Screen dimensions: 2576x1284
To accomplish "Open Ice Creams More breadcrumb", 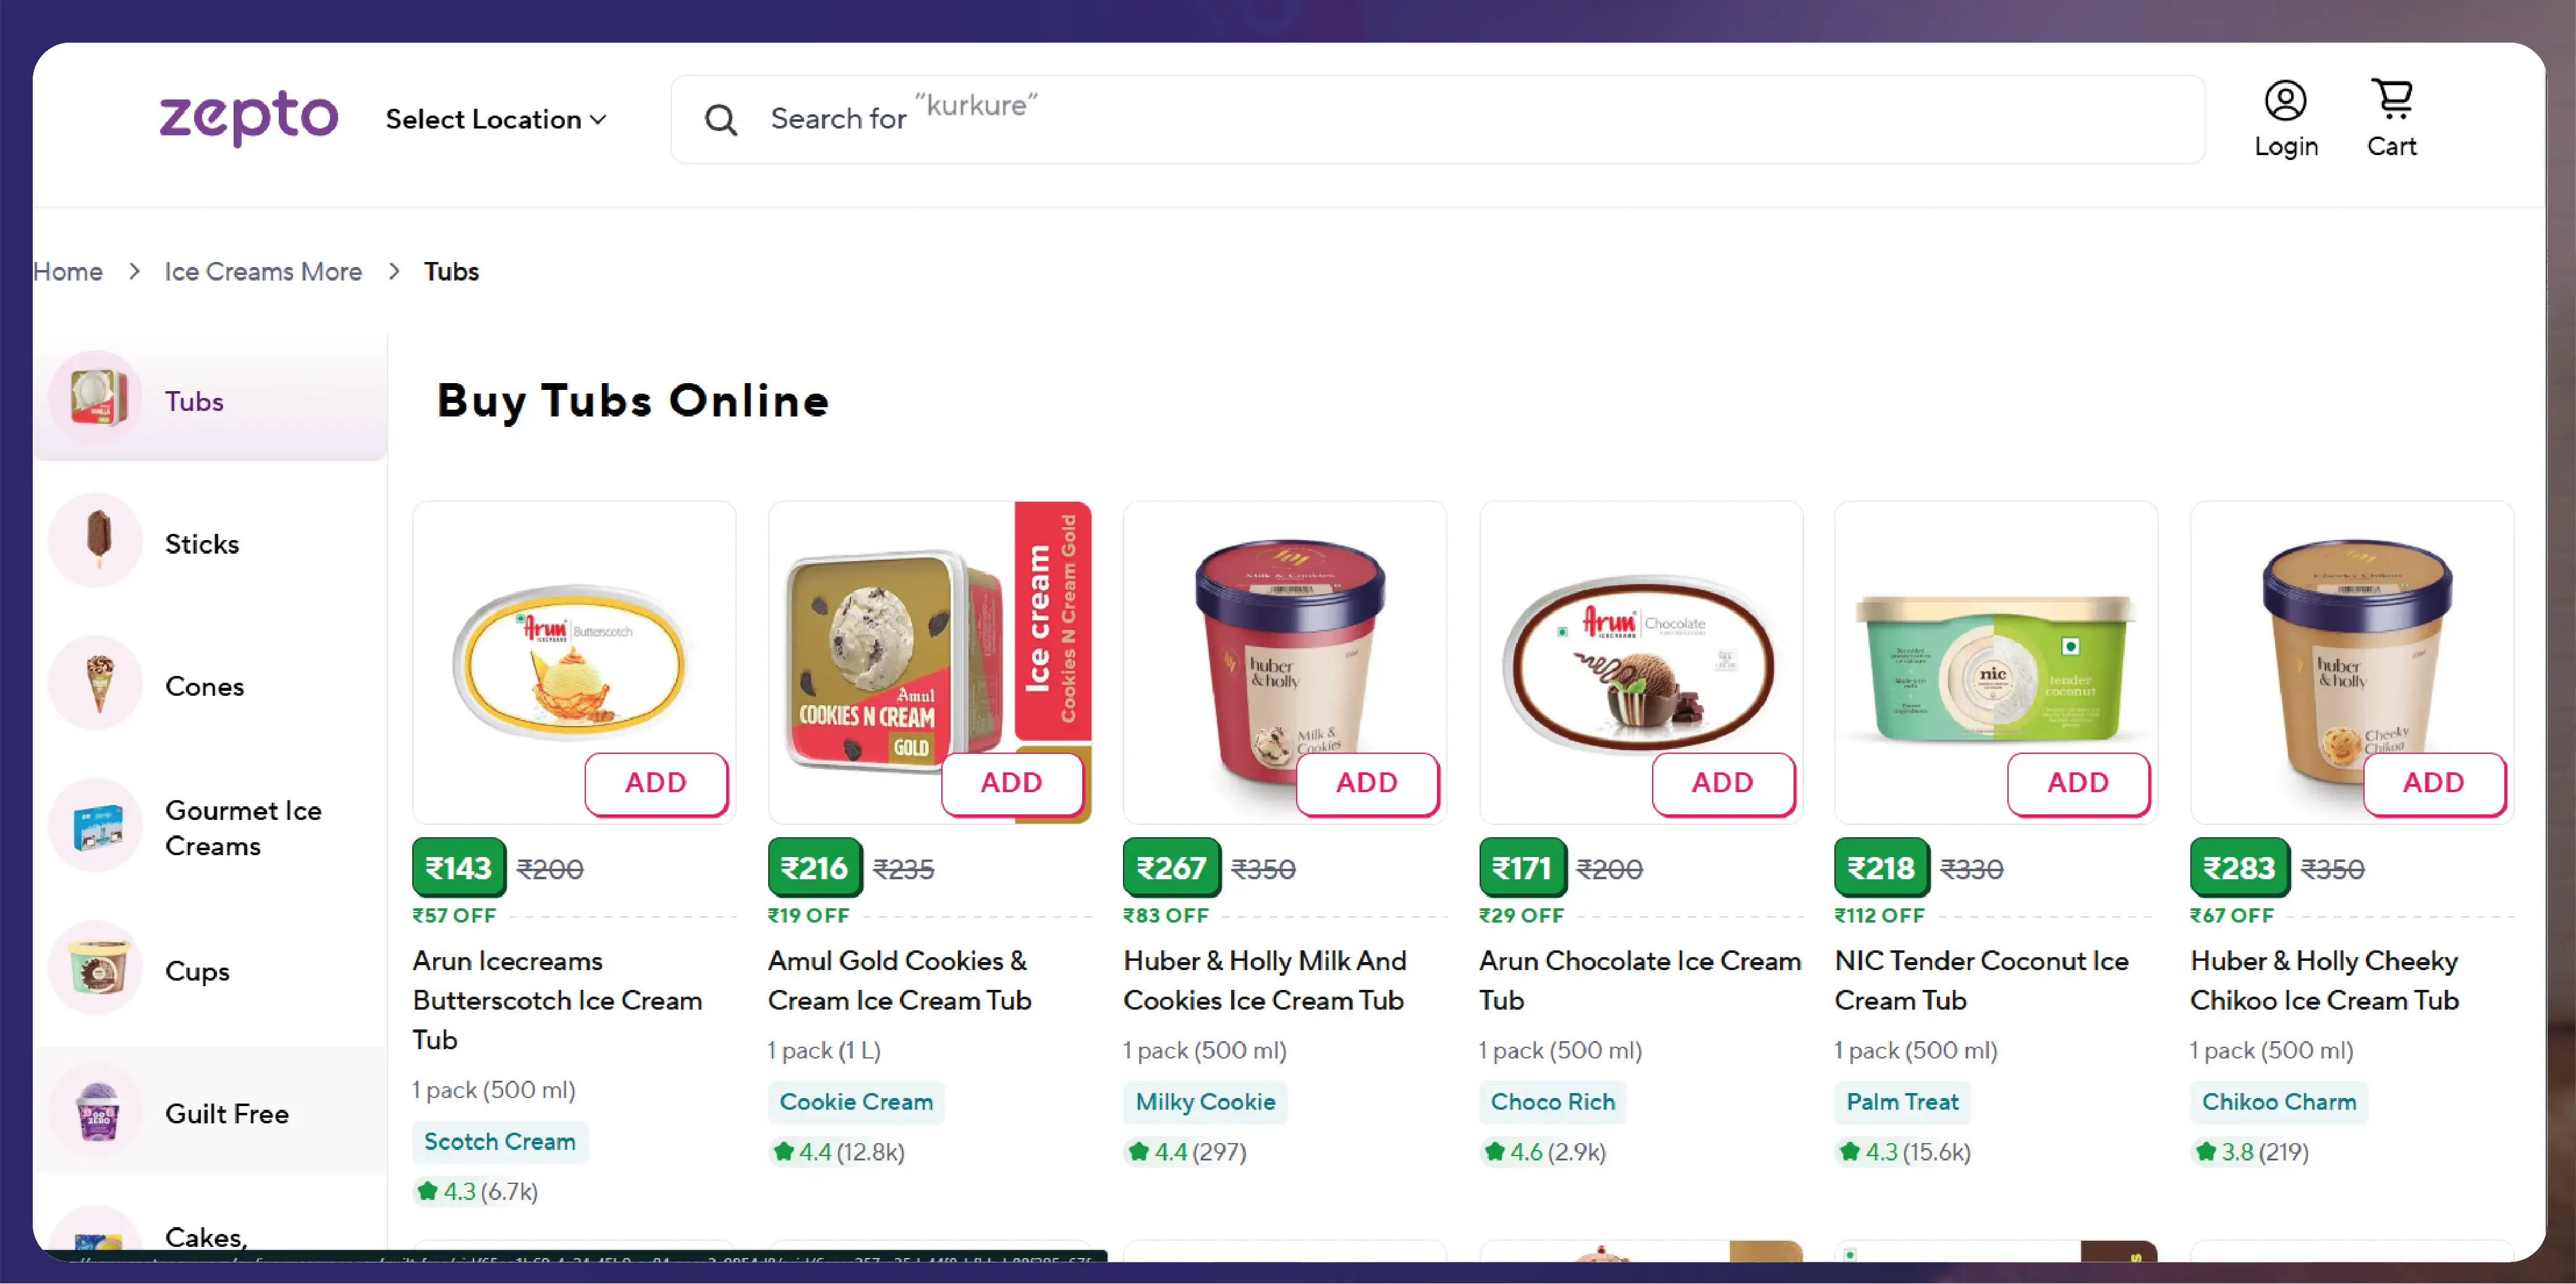I will [x=263, y=271].
